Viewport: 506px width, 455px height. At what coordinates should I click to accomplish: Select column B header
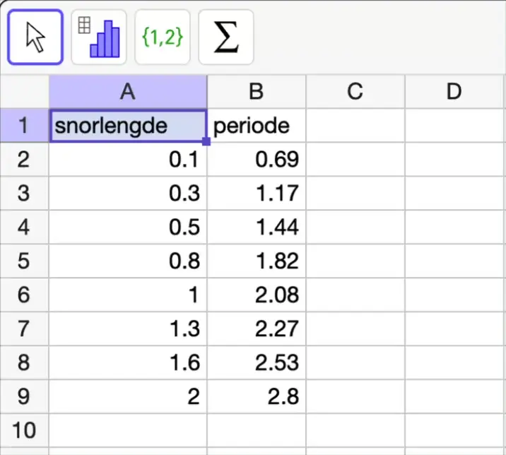point(257,92)
